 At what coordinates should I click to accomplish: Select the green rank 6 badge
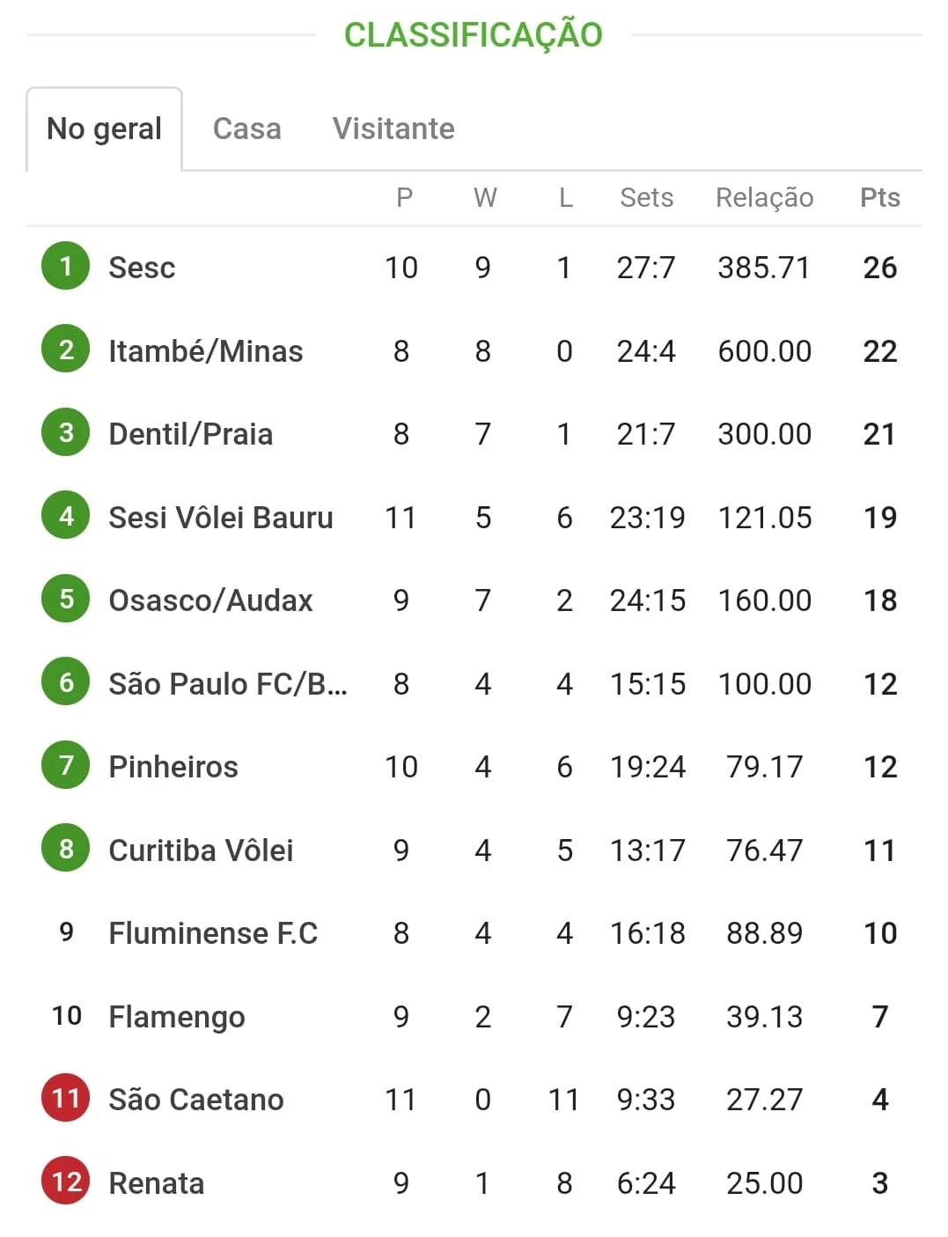pos(66,682)
